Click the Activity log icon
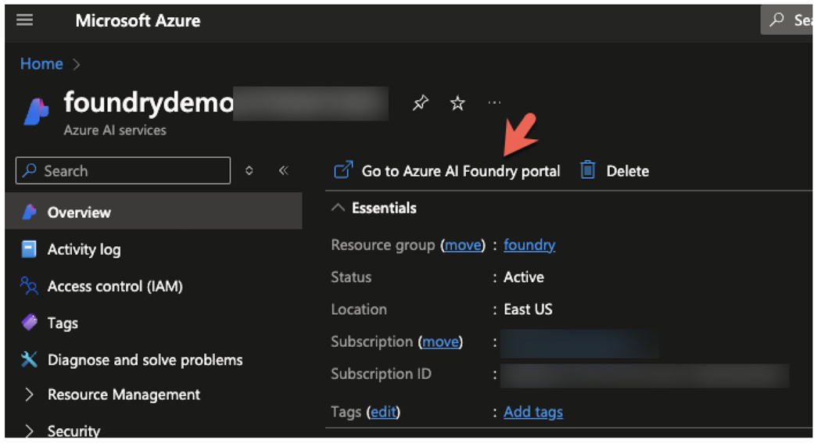The image size is (821, 443). 29,249
